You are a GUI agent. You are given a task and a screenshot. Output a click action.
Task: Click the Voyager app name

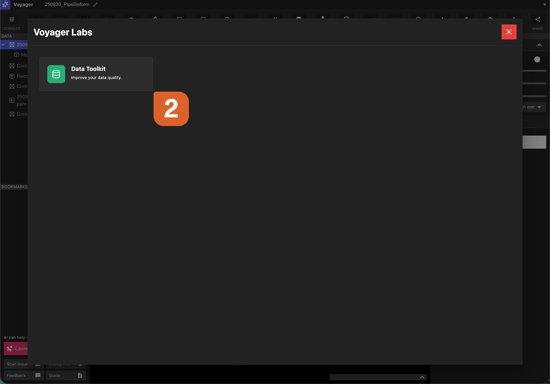23,5
